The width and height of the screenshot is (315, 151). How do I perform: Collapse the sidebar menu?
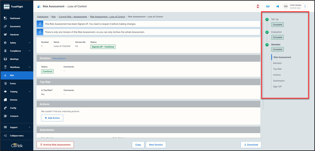click(17, 136)
